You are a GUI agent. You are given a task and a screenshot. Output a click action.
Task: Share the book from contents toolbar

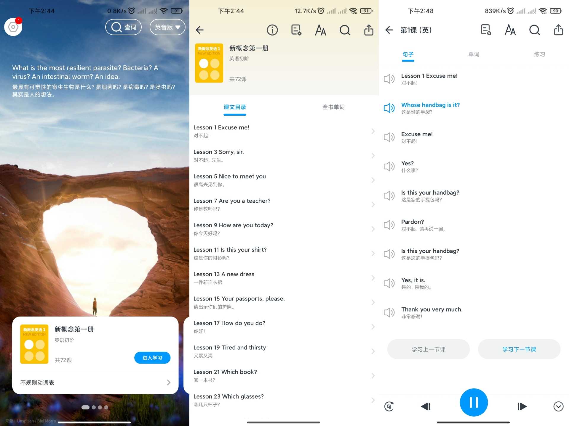click(369, 30)
